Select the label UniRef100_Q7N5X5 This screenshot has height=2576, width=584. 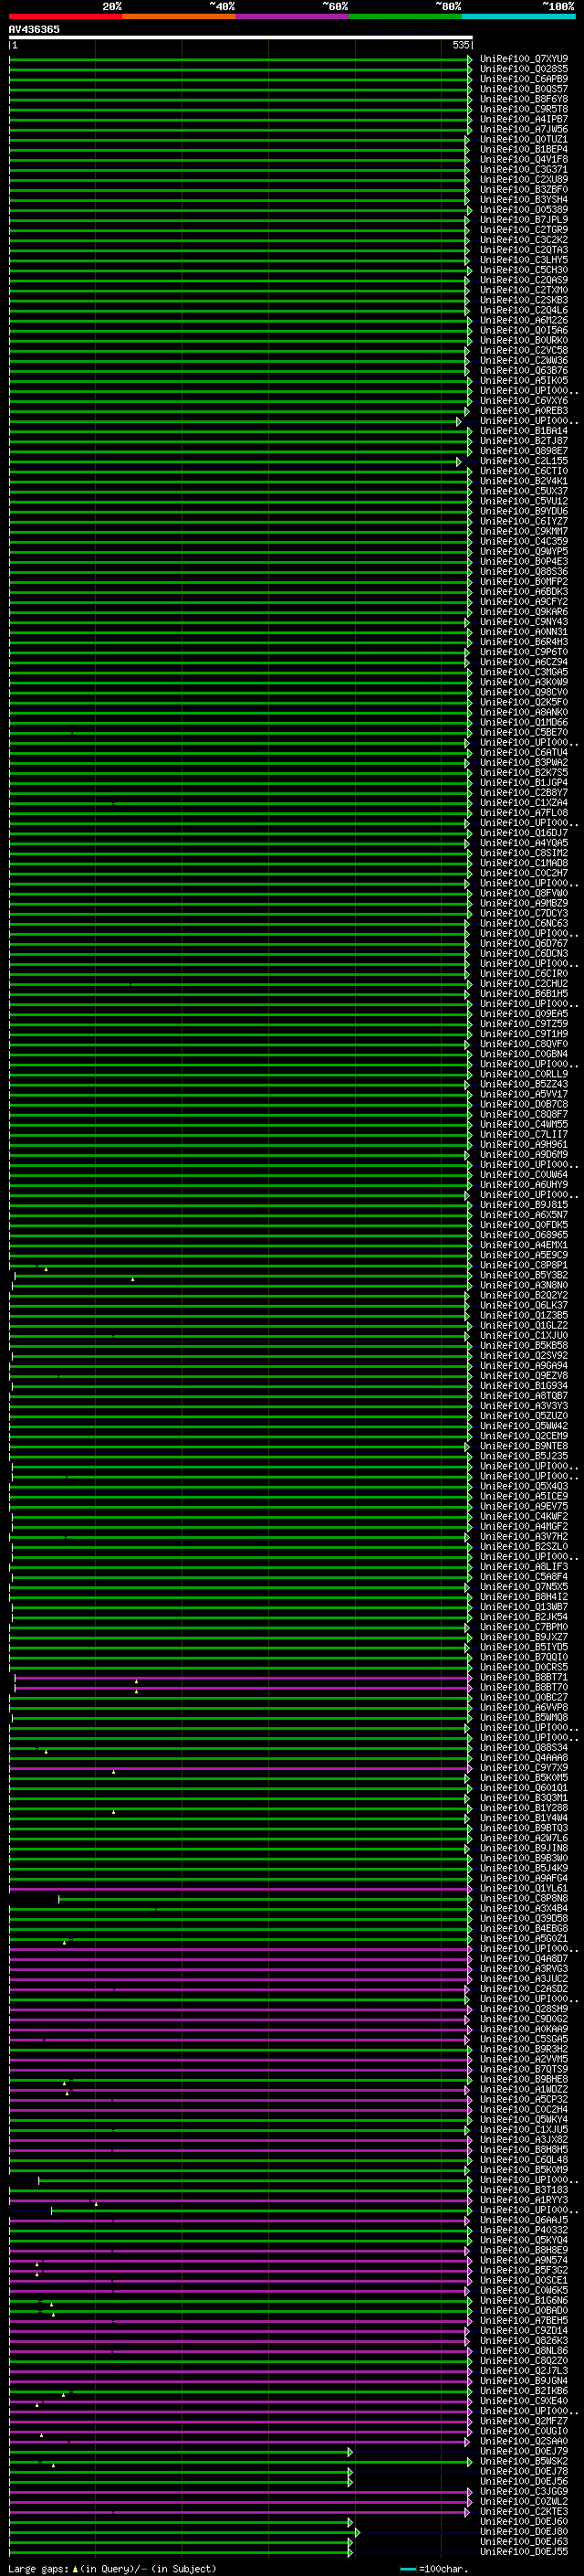pos(524,1587)
